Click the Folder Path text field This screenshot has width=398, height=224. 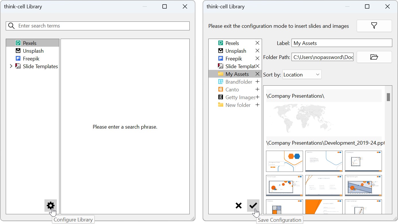pyautogui.click(x=323, y=57)
